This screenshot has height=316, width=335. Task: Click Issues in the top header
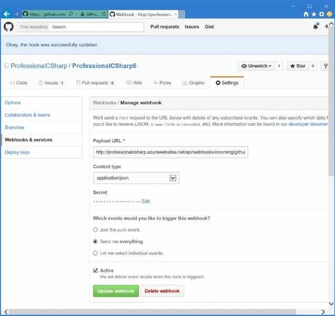192,27
